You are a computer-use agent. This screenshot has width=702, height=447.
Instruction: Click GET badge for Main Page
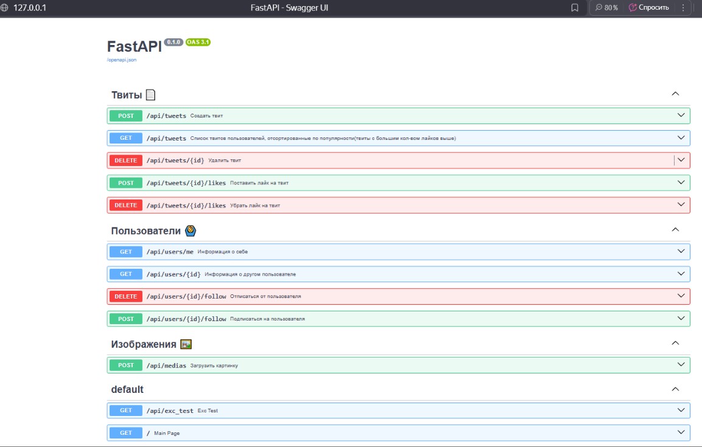point(126,432)
